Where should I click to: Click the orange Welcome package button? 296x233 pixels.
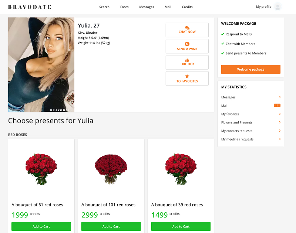251,69
